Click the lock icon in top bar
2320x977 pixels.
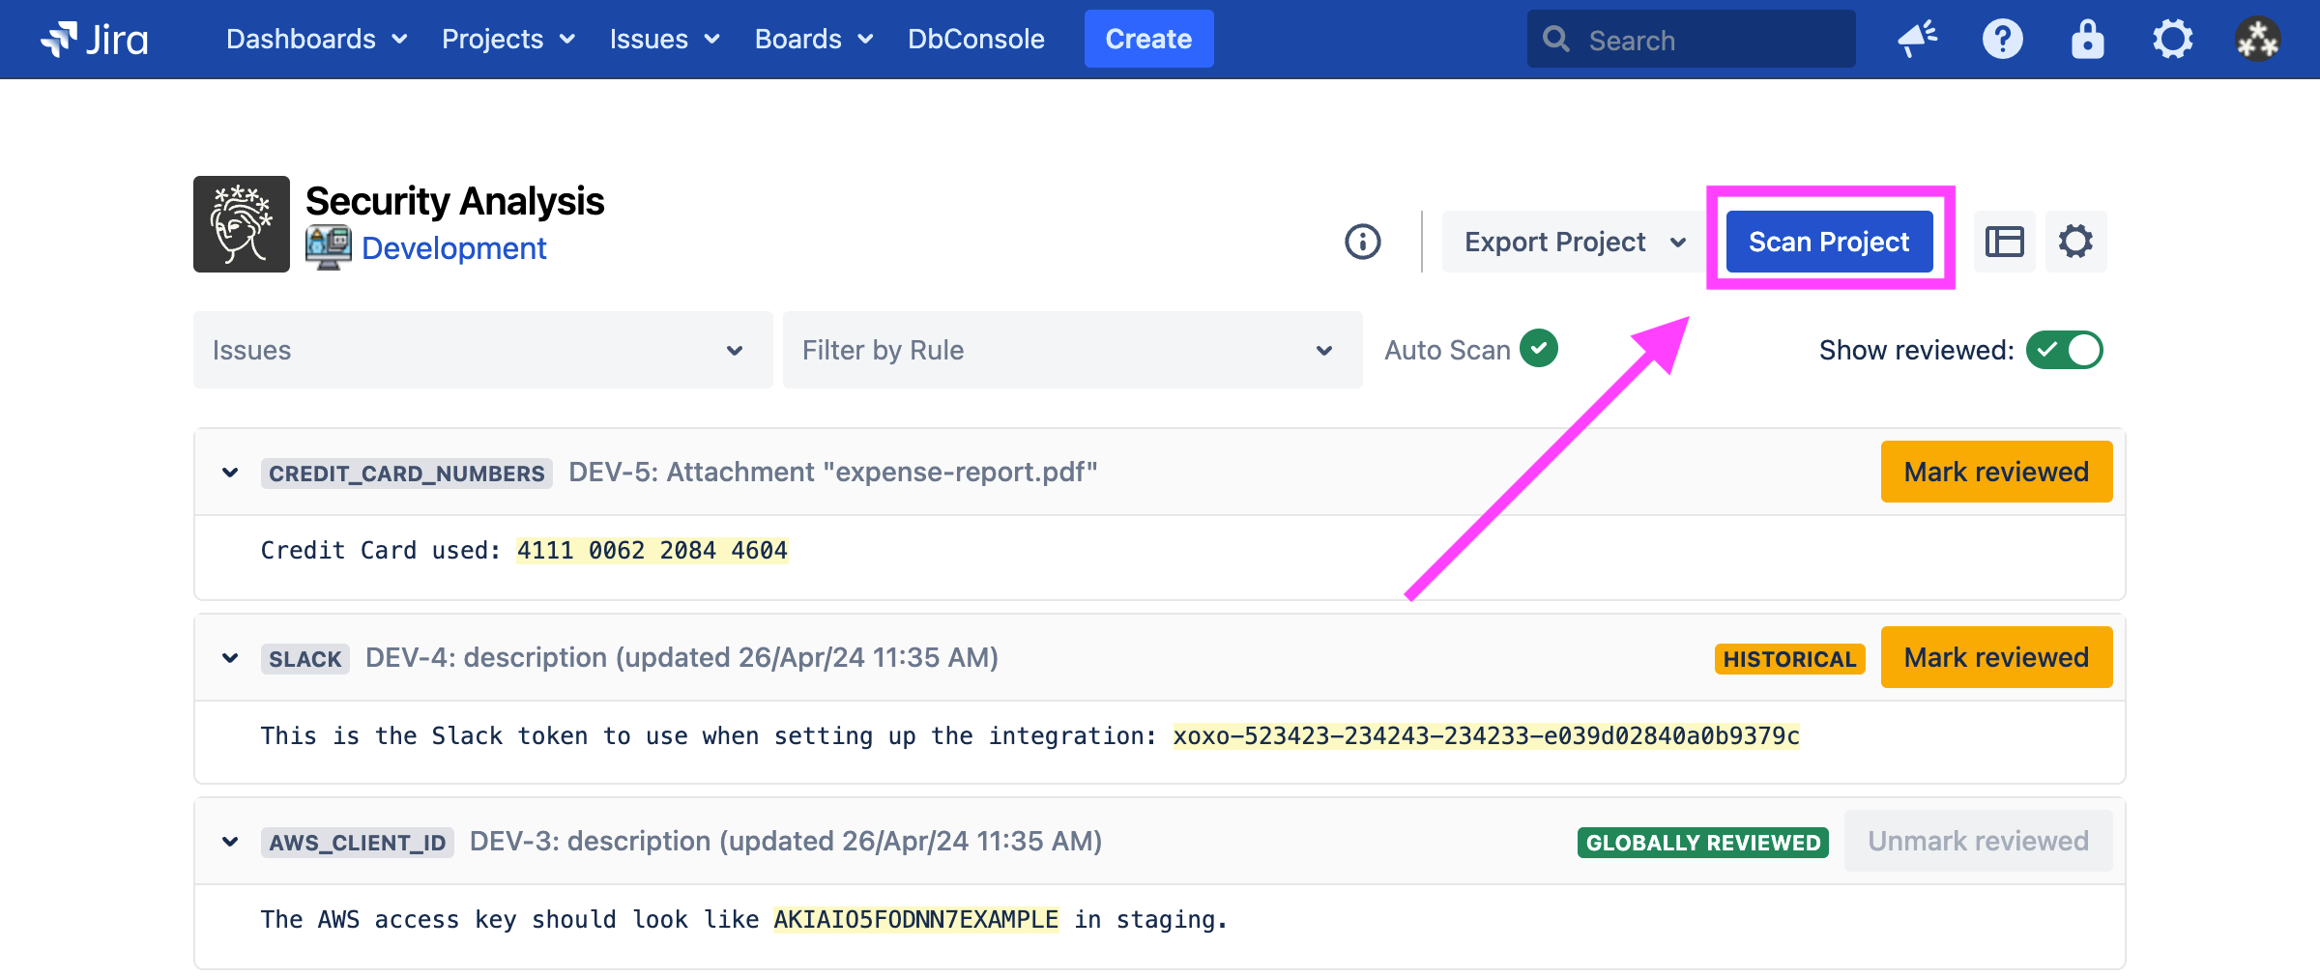pyautogui.click(x=2087, y=40)
